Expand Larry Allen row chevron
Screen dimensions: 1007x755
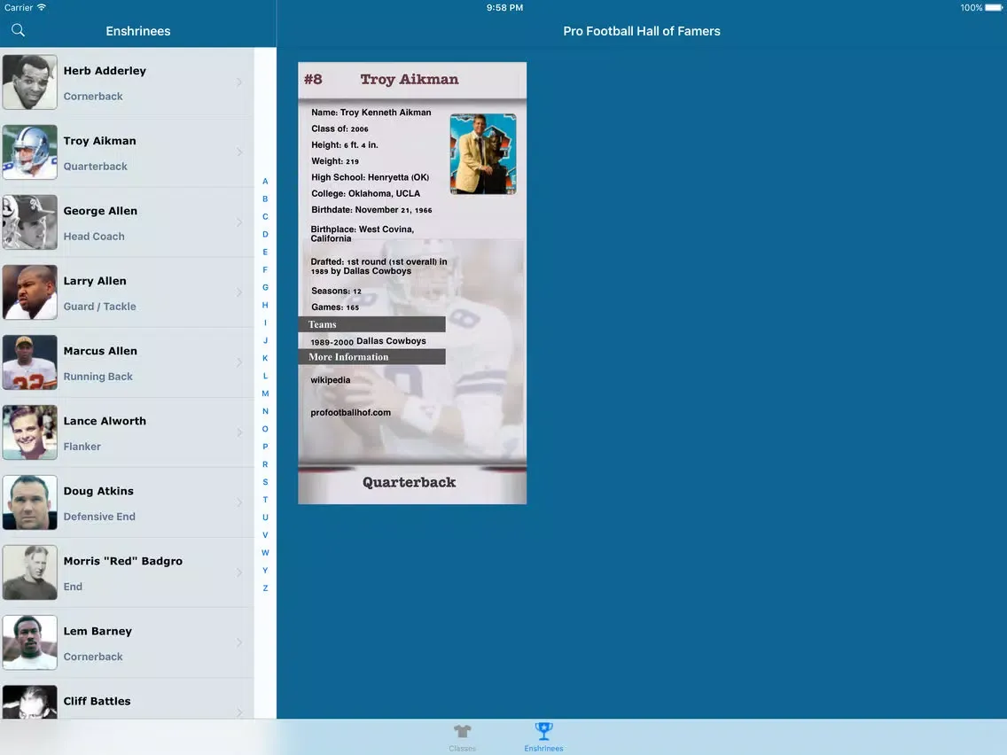click(x=239, y=292)
